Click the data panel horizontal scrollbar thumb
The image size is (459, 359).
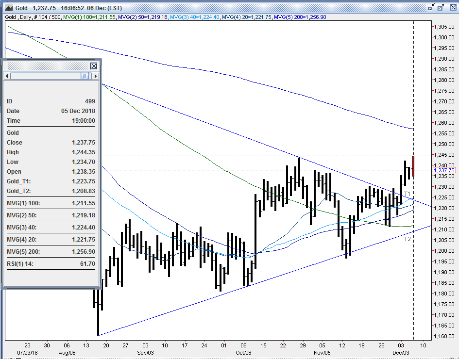(85, 76)
